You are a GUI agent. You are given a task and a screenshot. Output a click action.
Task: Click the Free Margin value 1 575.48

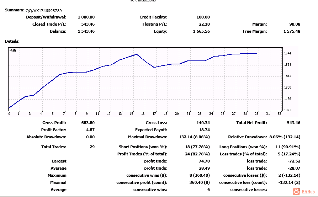tap(292, 31)
